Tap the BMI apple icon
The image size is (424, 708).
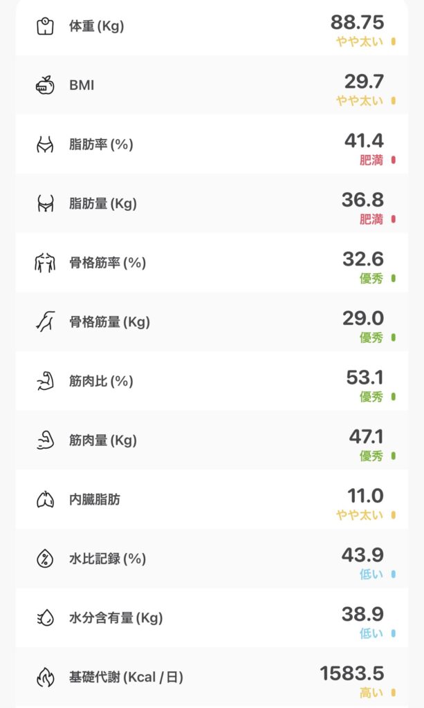pos(45,86)
